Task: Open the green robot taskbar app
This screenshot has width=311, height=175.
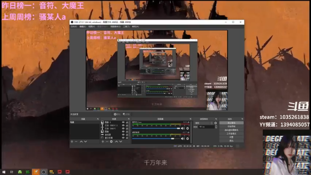Action: click(20, 172)
